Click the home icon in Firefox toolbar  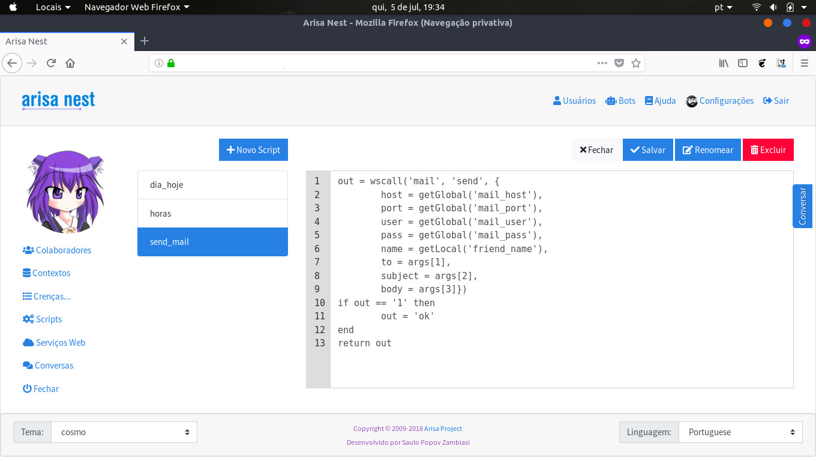click(x=70, y=63)
